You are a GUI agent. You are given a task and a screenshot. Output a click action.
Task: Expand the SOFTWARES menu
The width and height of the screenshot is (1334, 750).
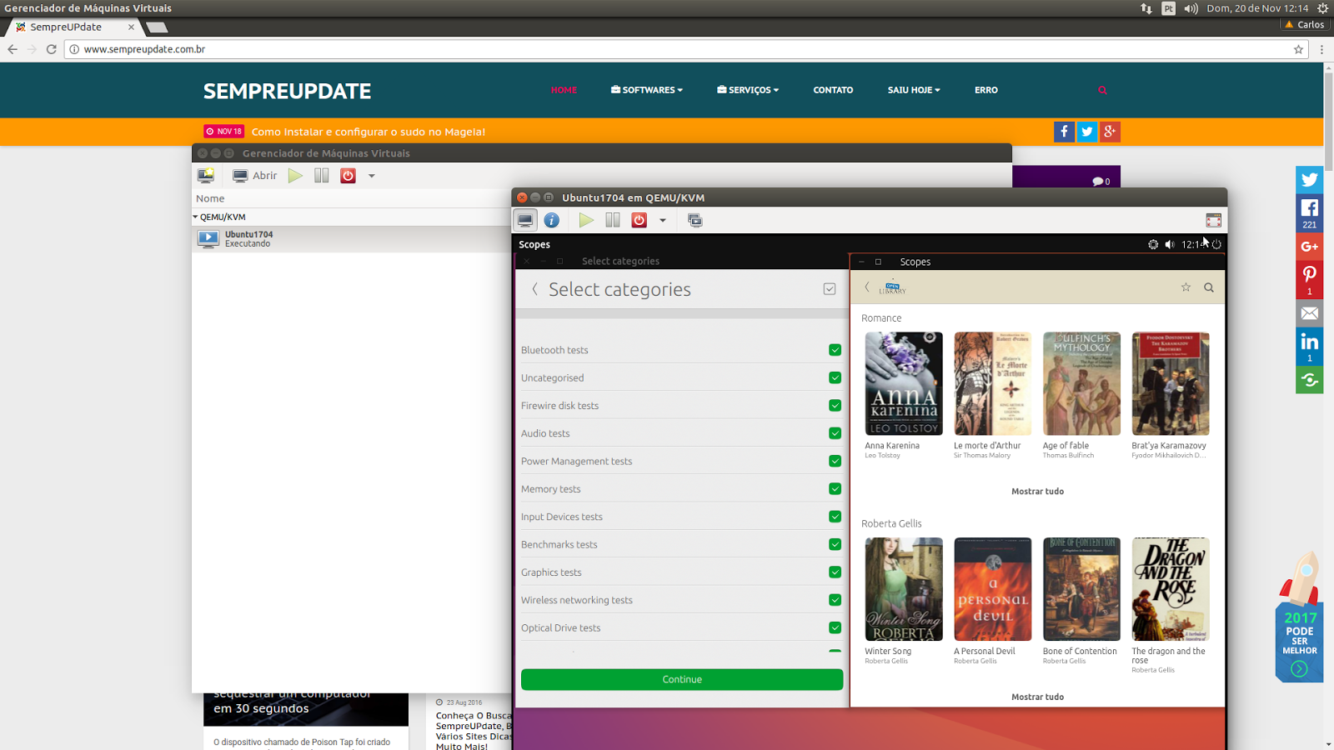coord(647,90)
